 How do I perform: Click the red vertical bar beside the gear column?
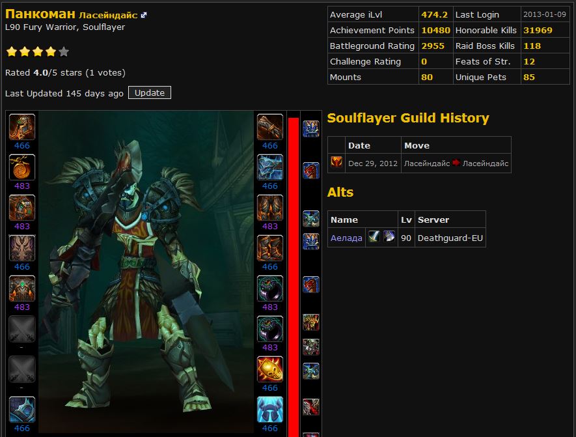pyautogui.click(x=293, y=274)
